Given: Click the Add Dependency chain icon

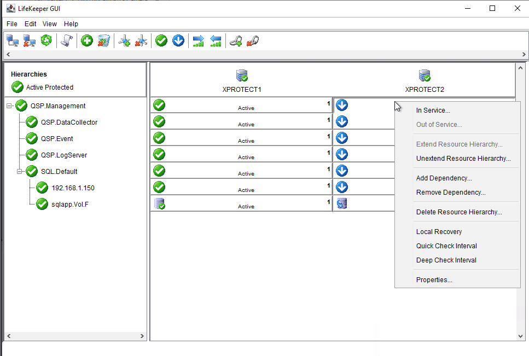Looking at the screenshot, I should (236, 41).
